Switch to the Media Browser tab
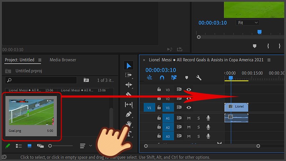 (63, 60)
